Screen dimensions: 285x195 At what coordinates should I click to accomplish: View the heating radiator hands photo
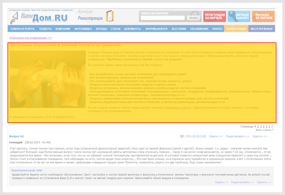coord(48,79)
